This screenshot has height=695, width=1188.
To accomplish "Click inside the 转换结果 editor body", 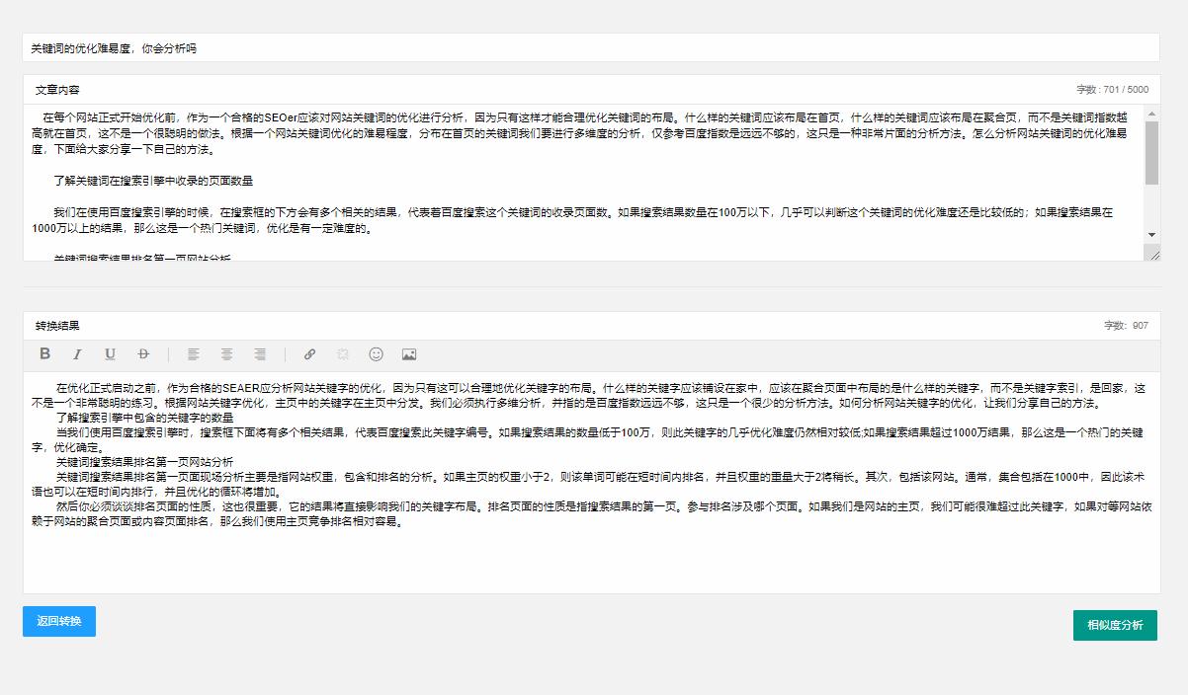I will pos(591,482).
